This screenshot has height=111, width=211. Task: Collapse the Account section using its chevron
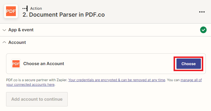4,42
